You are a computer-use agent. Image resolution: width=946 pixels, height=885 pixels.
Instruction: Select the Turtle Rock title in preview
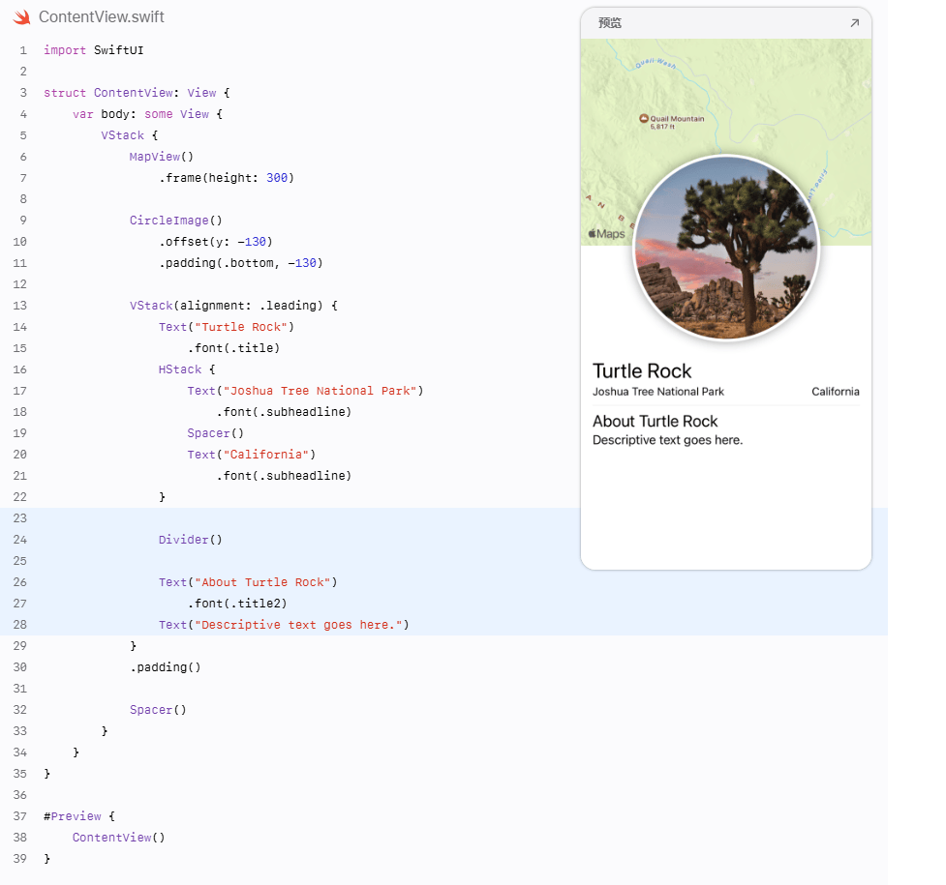(642, 370)
